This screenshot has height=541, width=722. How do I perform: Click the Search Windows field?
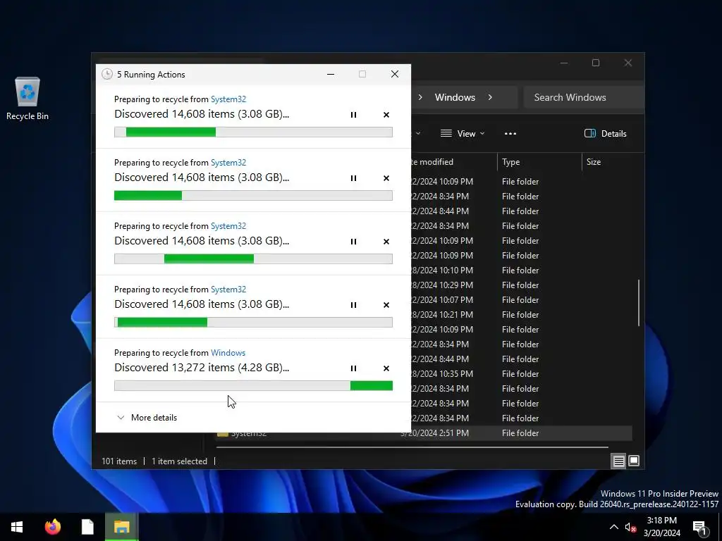[583, 97]
